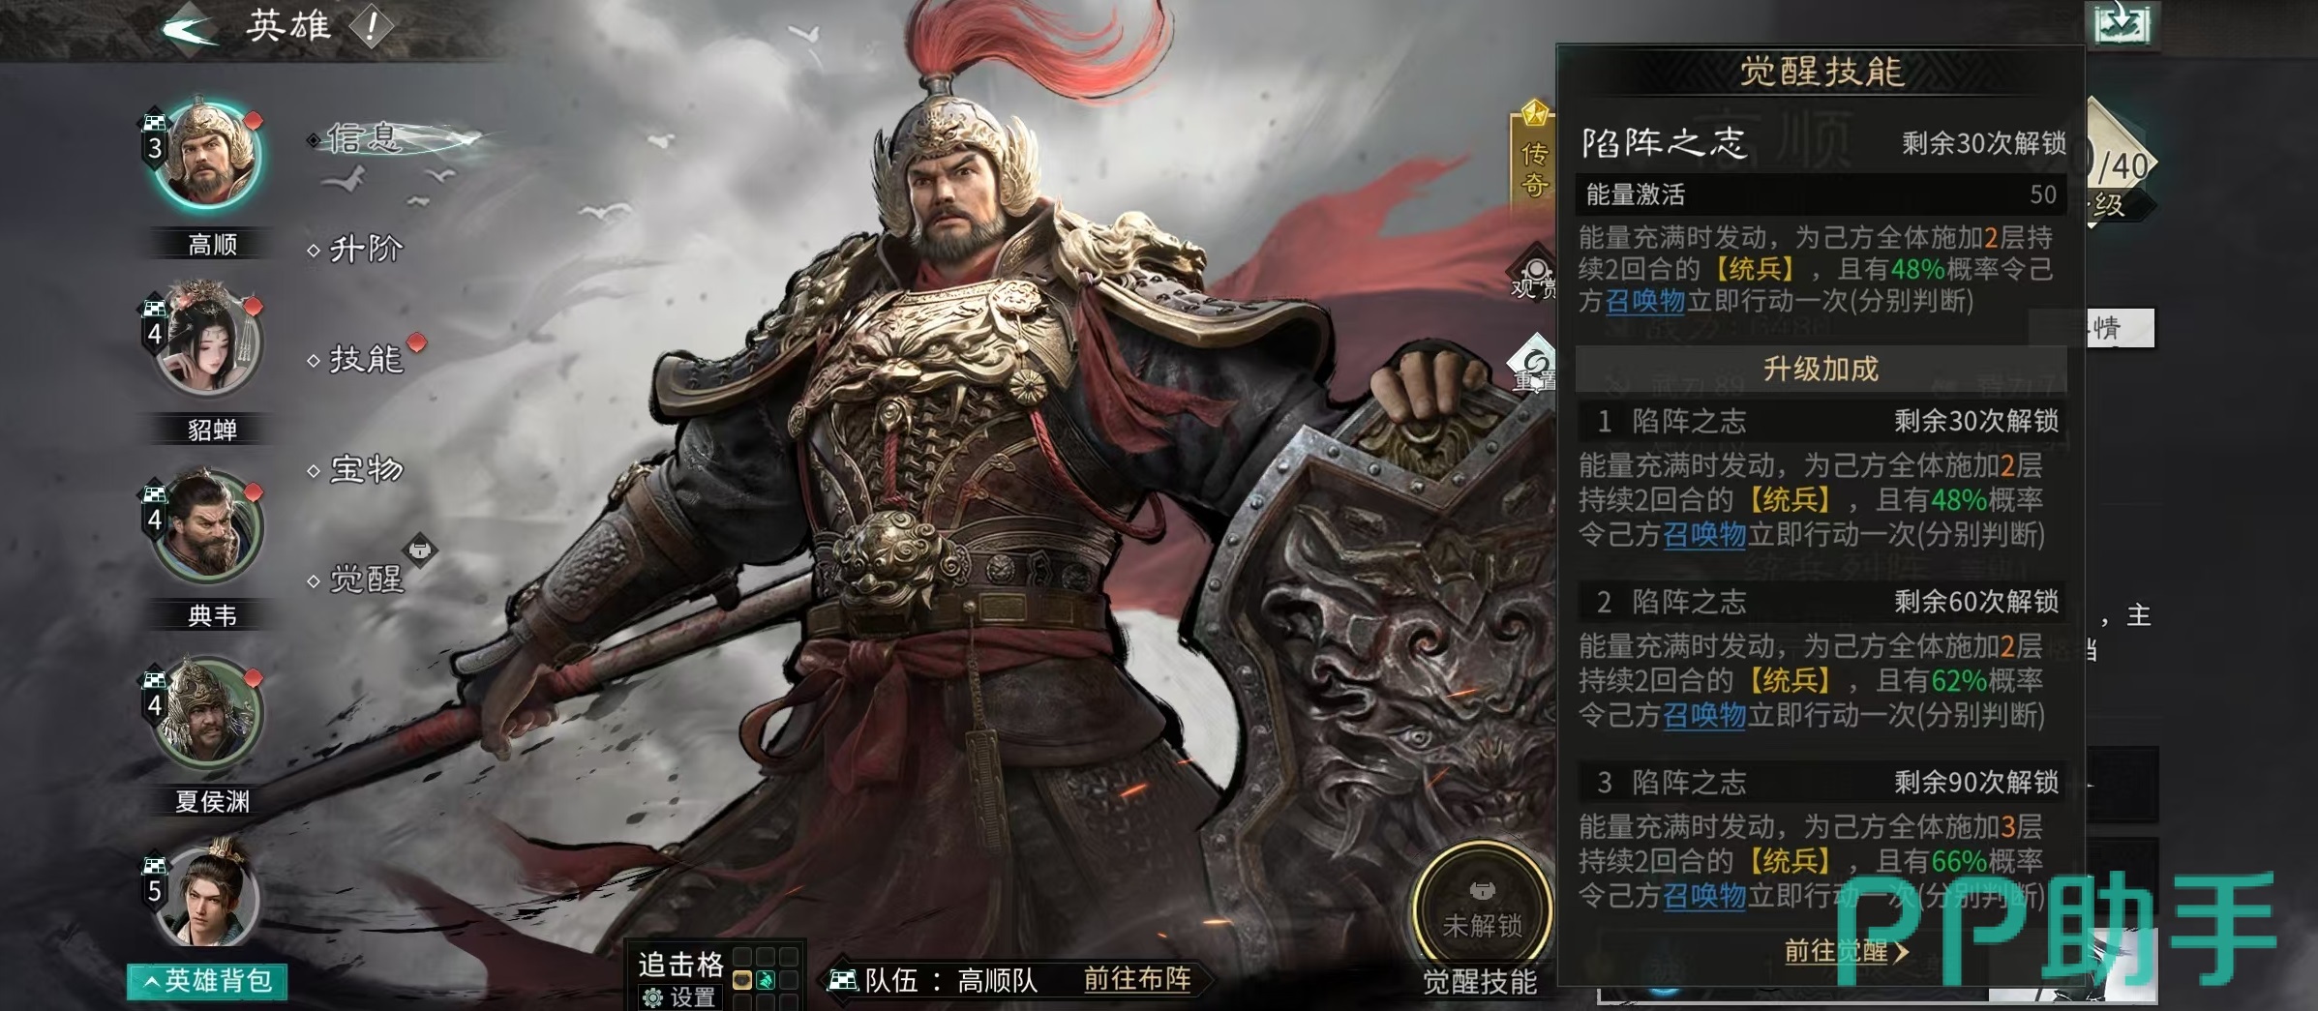Pick the 夏侯渊 hero portrait
This screenshot has height=1011, width=2318.
(x=208, y=712)
